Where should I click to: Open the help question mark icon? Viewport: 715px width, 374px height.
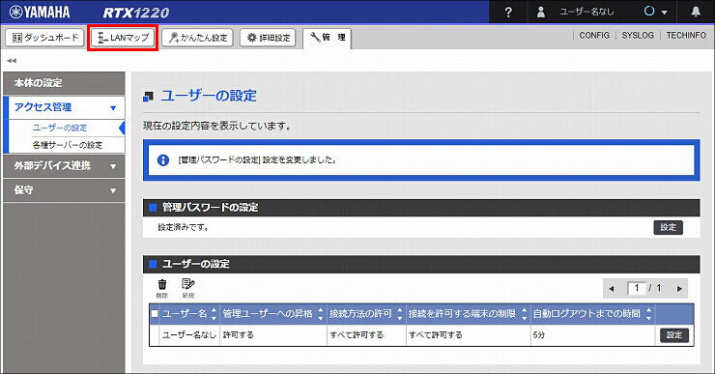coord(508,13)
